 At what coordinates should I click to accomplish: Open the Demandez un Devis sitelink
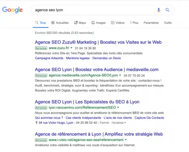[106, 58]
